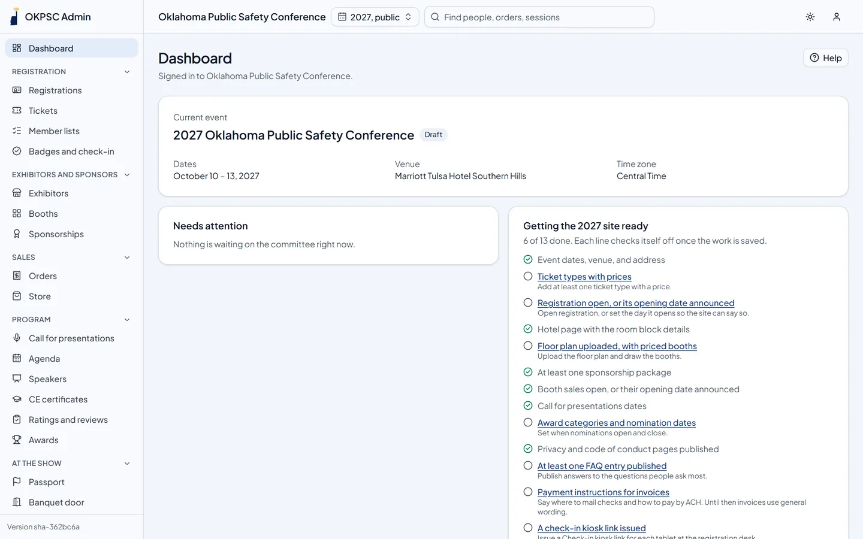Click the unchecked circle beside Floor plan uploaded
The image size is (863, 539).
(528, 346)
